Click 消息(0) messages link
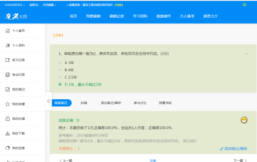257x162 pixels. tap(34, 5)
